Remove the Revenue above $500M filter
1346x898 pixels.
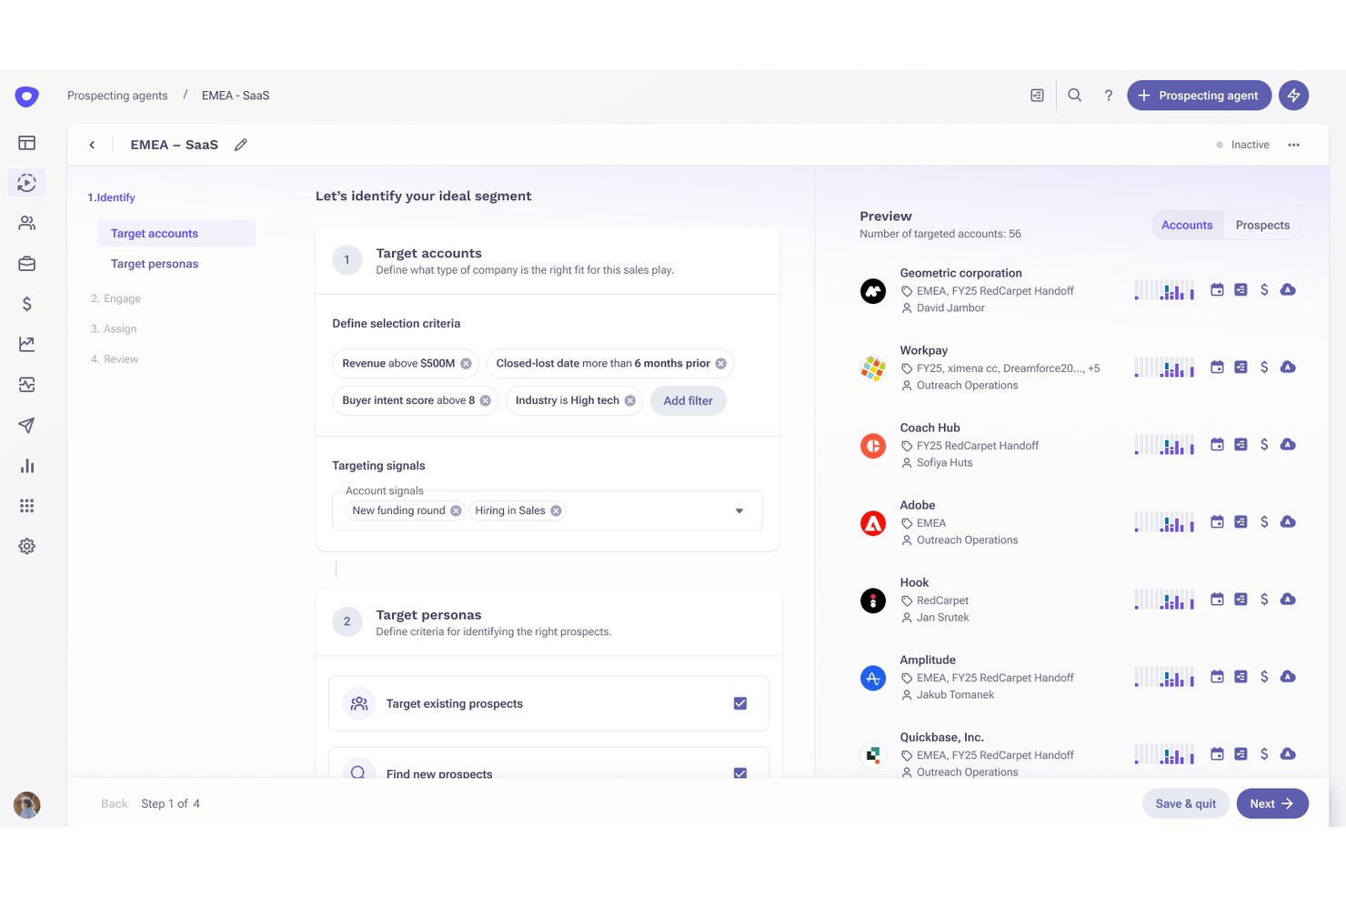click(x=466, y=363)
